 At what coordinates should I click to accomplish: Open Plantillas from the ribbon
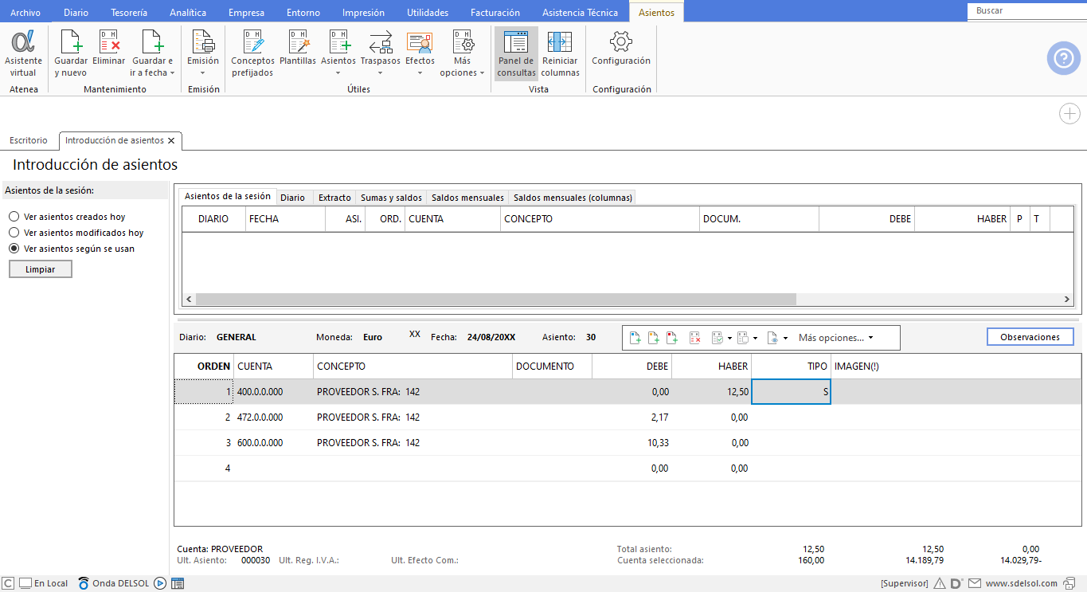tap(298, 48)
